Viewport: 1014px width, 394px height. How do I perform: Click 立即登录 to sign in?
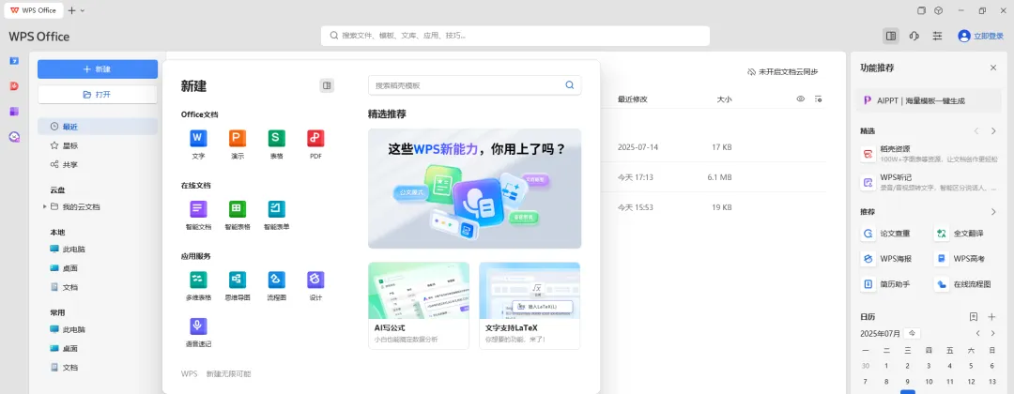coord(981,37)
